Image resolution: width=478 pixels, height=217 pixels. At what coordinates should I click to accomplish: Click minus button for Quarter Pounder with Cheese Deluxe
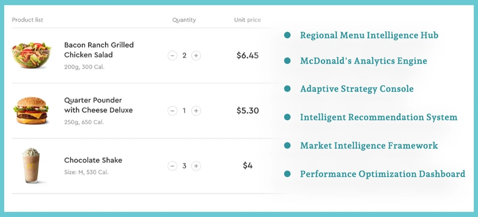pyautogui.click(x=172, y=111)
